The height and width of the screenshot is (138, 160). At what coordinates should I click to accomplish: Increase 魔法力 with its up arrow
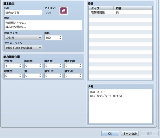coord(60,64)
